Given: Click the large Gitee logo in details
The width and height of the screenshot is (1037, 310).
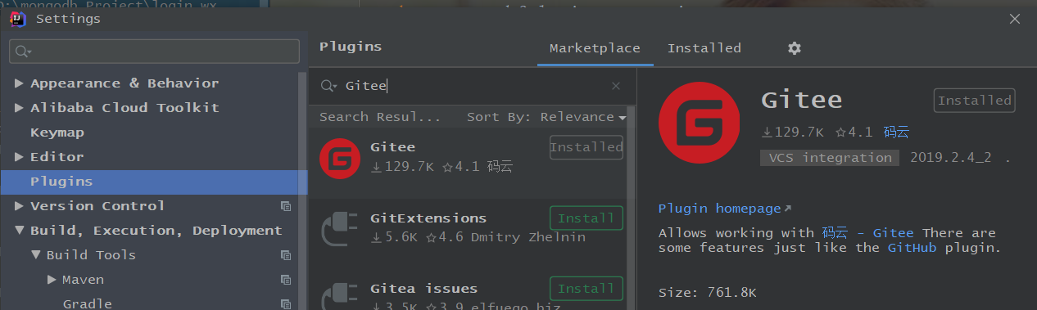Looking at the screenshot, I should click(x=701, y=126).
